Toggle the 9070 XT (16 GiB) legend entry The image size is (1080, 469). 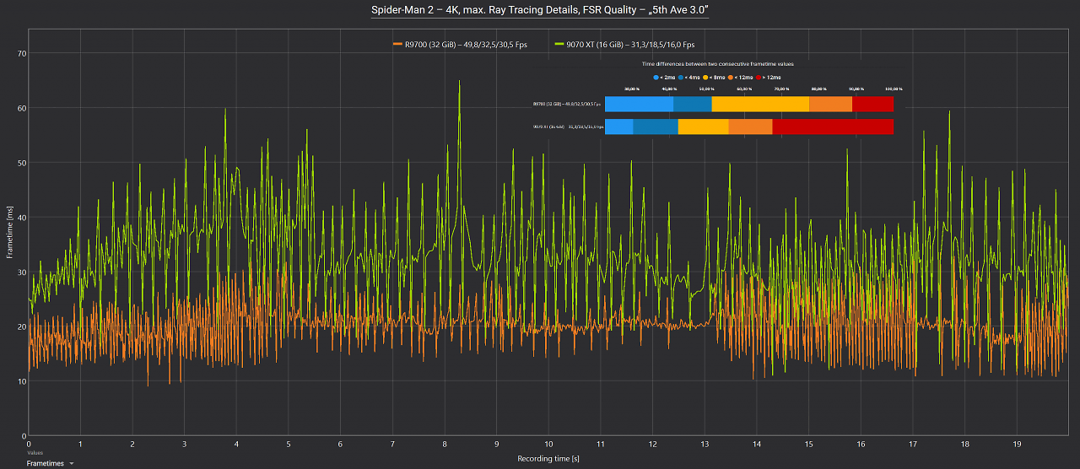(x=624, y=45)
